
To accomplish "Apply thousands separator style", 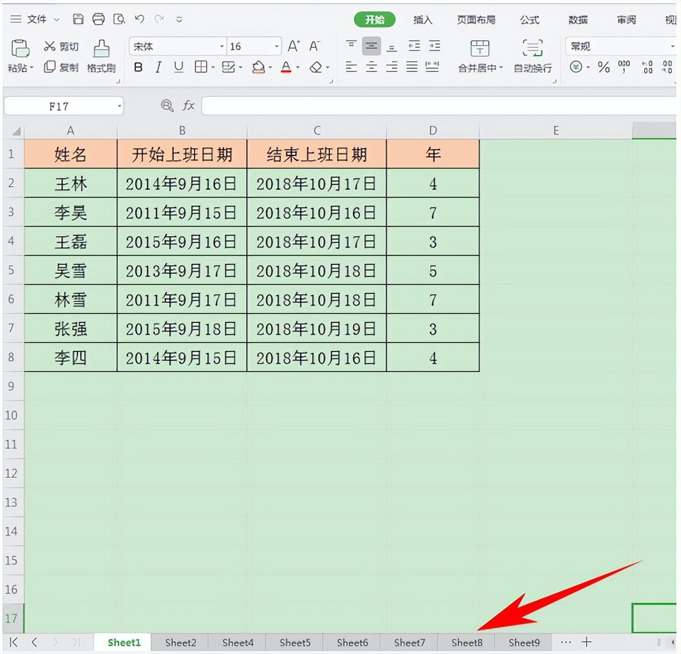I will 624,67.
